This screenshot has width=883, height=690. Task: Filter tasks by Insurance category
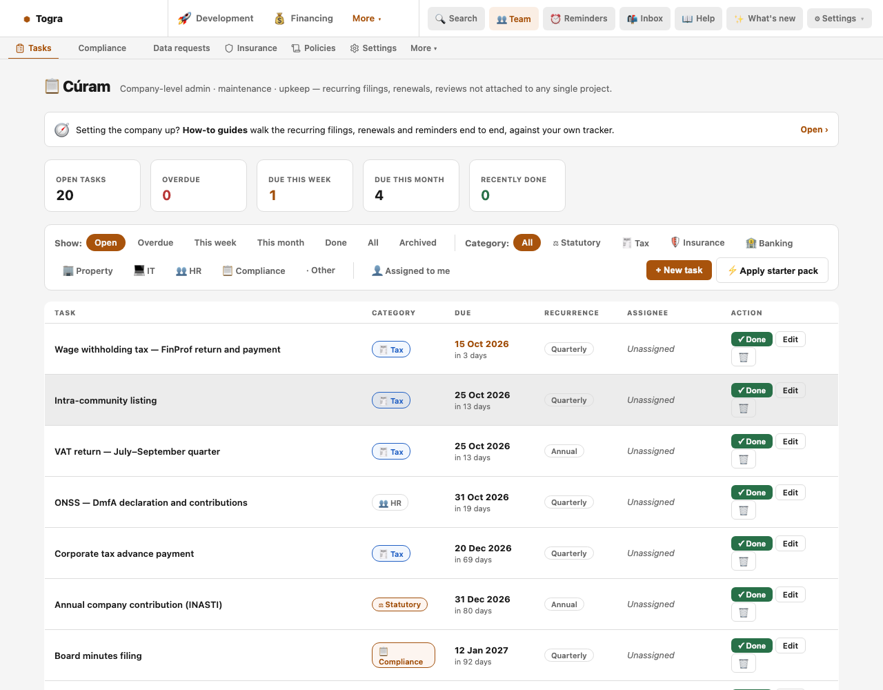point(697,243)
